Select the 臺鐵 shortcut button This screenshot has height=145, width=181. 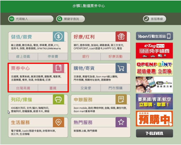click(x=53, y=88)
